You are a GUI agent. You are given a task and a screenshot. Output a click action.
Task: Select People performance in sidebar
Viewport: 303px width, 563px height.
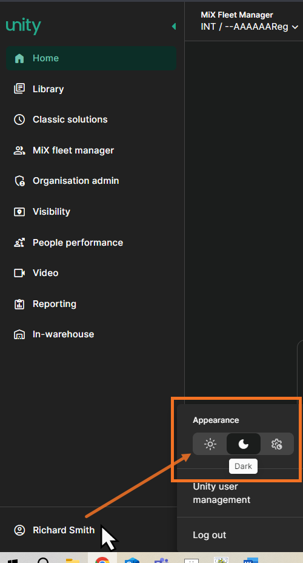[78, 243]
